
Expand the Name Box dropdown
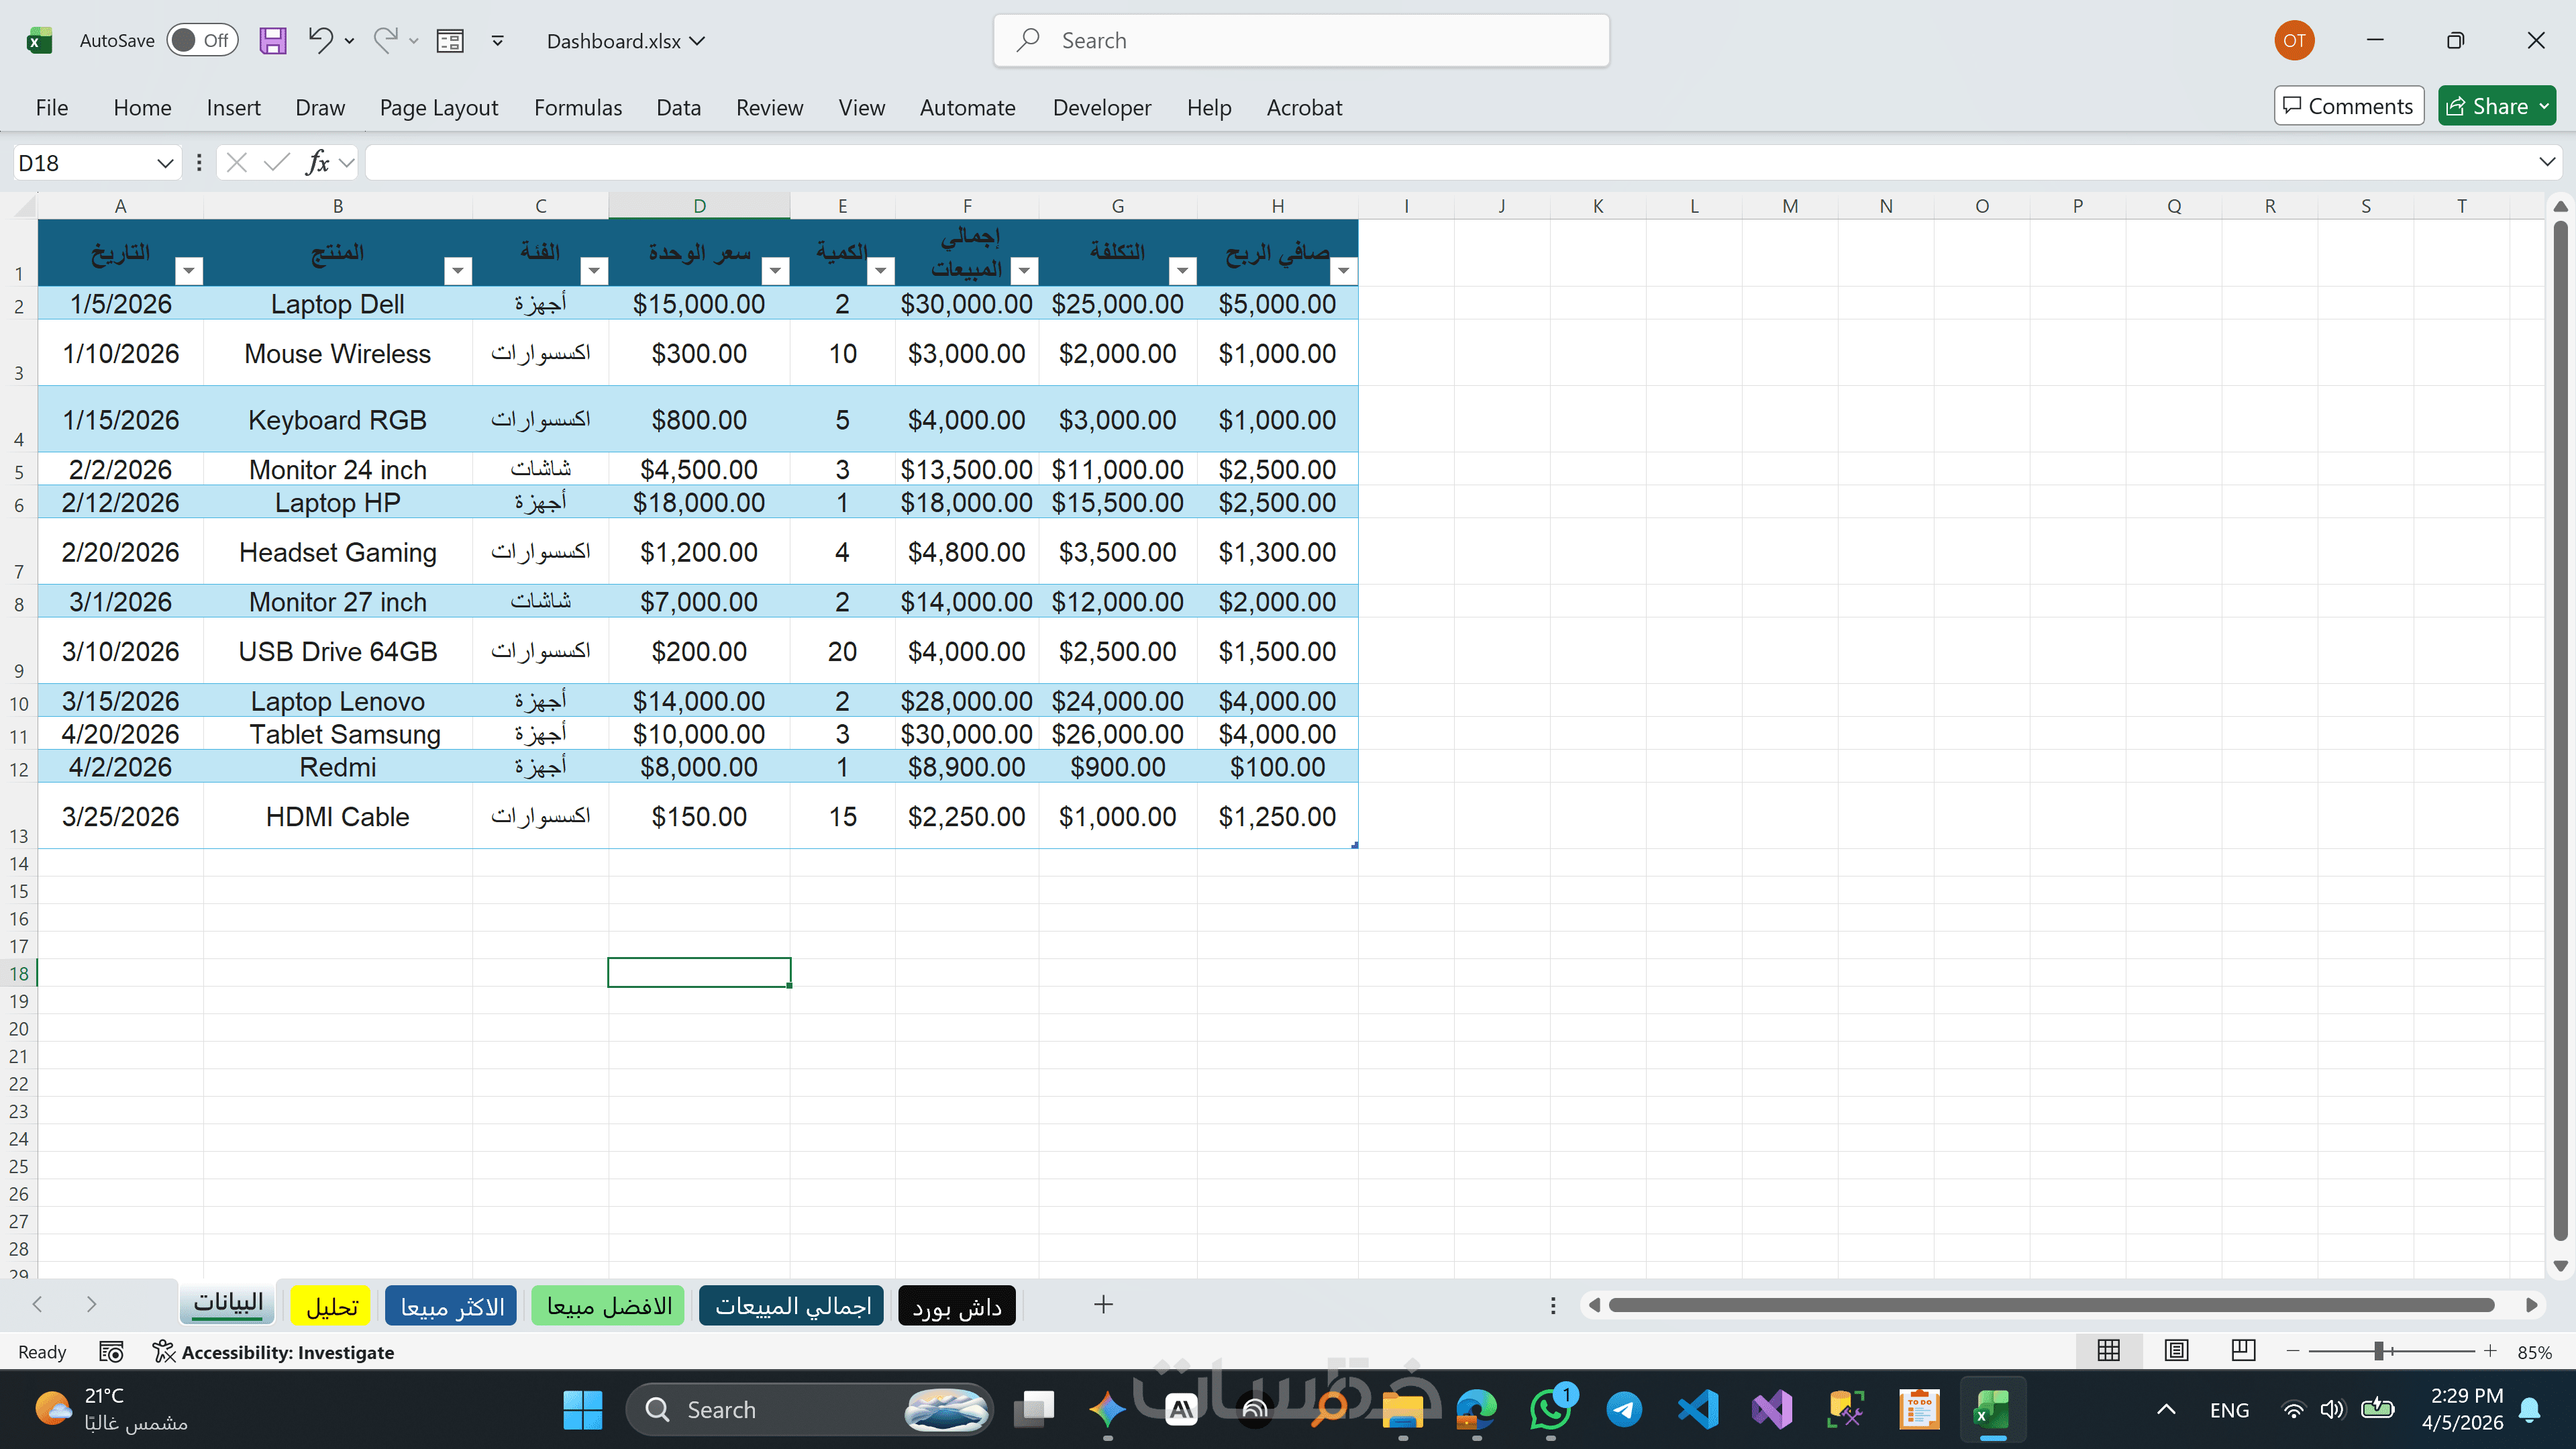point(165,163)
